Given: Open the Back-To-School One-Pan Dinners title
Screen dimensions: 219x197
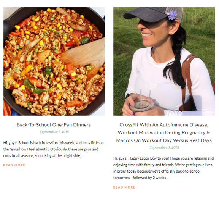Looking at the screenshot, I should (54, 125).
